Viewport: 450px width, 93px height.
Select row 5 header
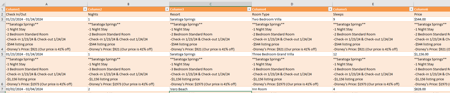tap(3, 54)
